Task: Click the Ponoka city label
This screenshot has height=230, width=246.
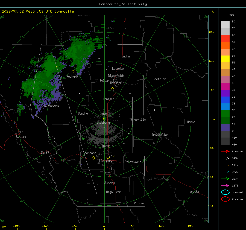Action: 125,56
